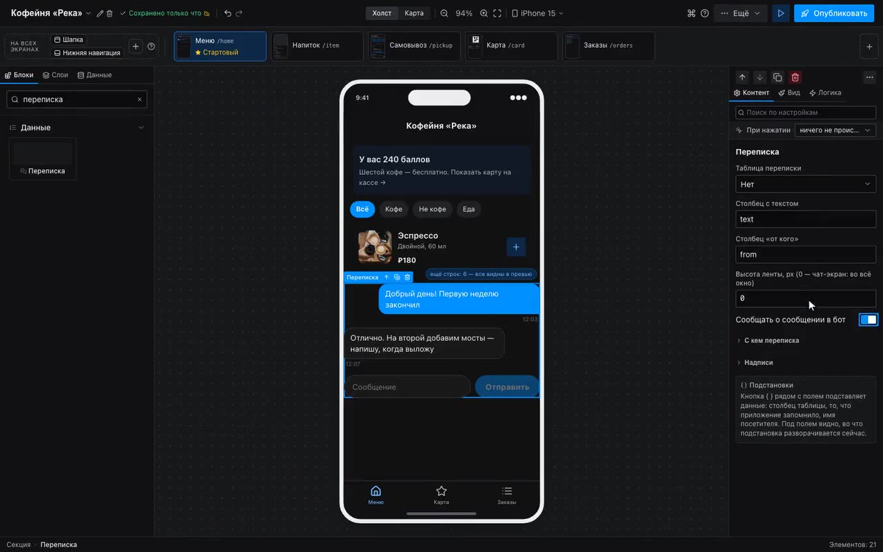Clear the block search field

pos(139,99)
